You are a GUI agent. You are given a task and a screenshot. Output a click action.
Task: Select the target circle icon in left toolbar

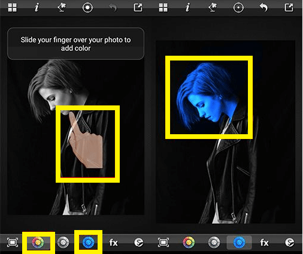(x=87, y=8)
